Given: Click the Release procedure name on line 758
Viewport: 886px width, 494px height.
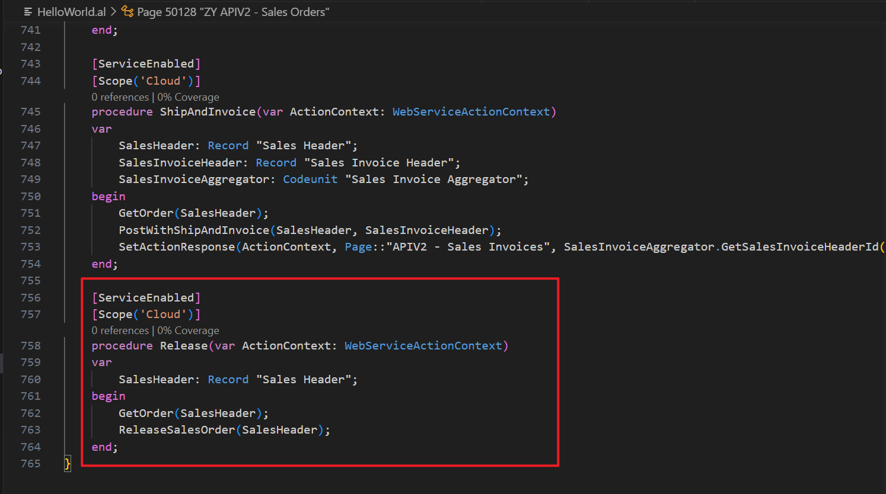Looking at the screenshot, I should [x=184, y=346].
